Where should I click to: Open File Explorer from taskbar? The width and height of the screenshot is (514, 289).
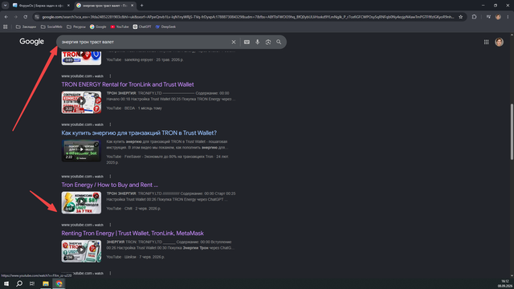tap(46, 283)
